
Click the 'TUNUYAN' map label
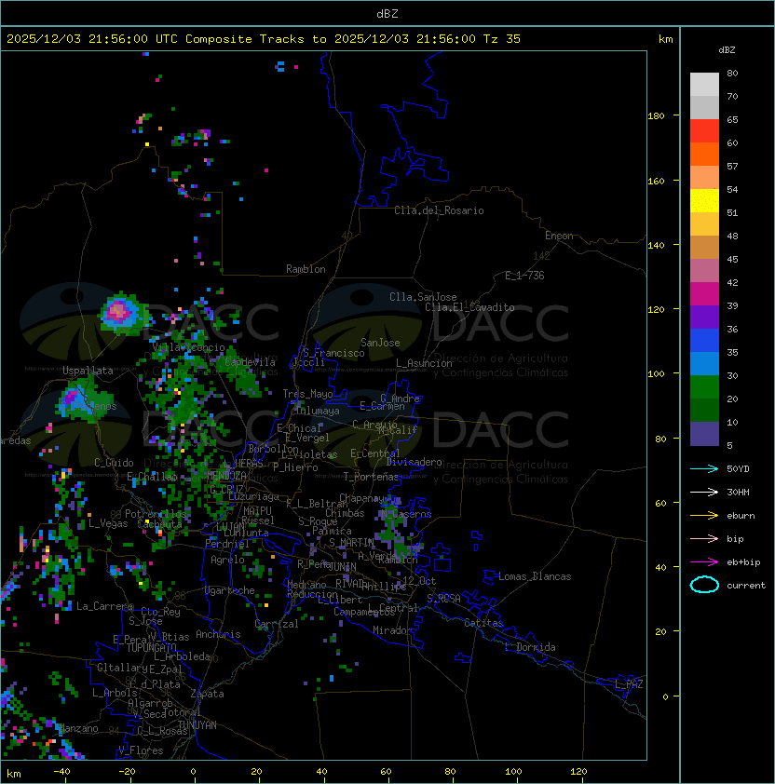pos(197,725)
